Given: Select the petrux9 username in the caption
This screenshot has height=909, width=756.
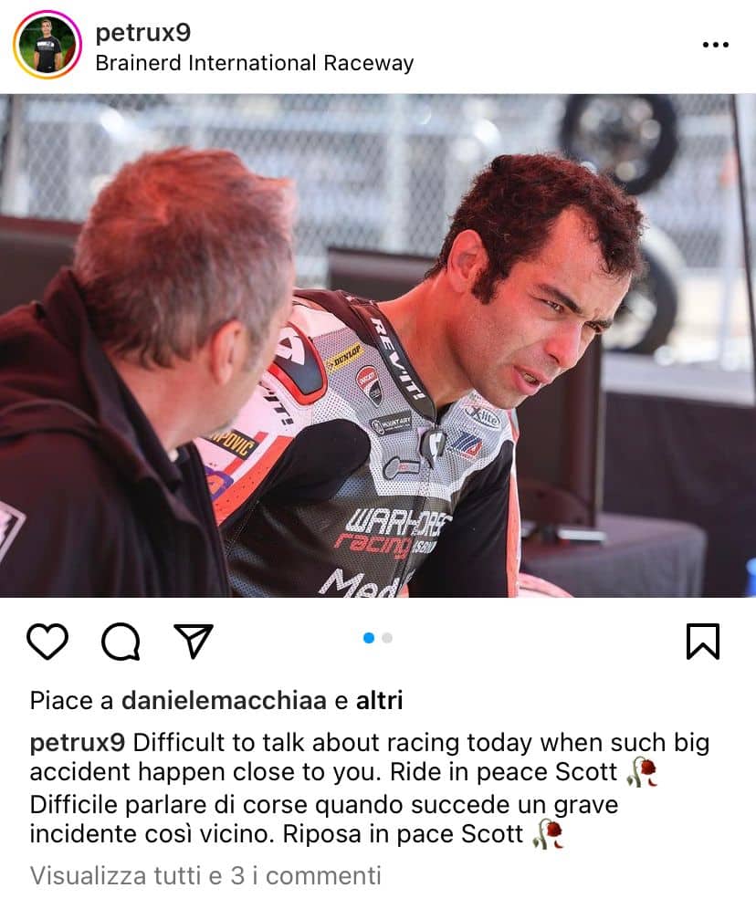Looking at the screenshot, I should click(x=78, y=743).
